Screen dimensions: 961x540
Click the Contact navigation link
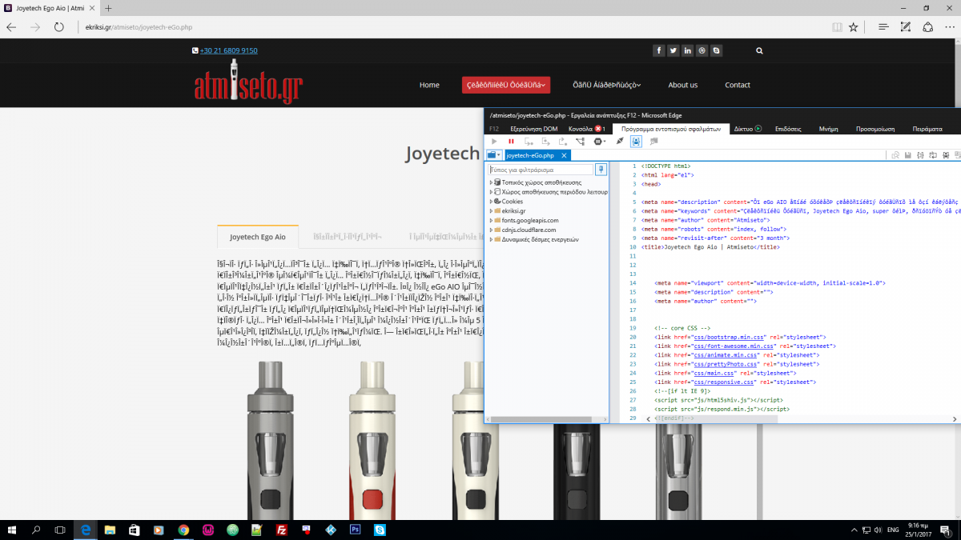[x=738, y=85]
